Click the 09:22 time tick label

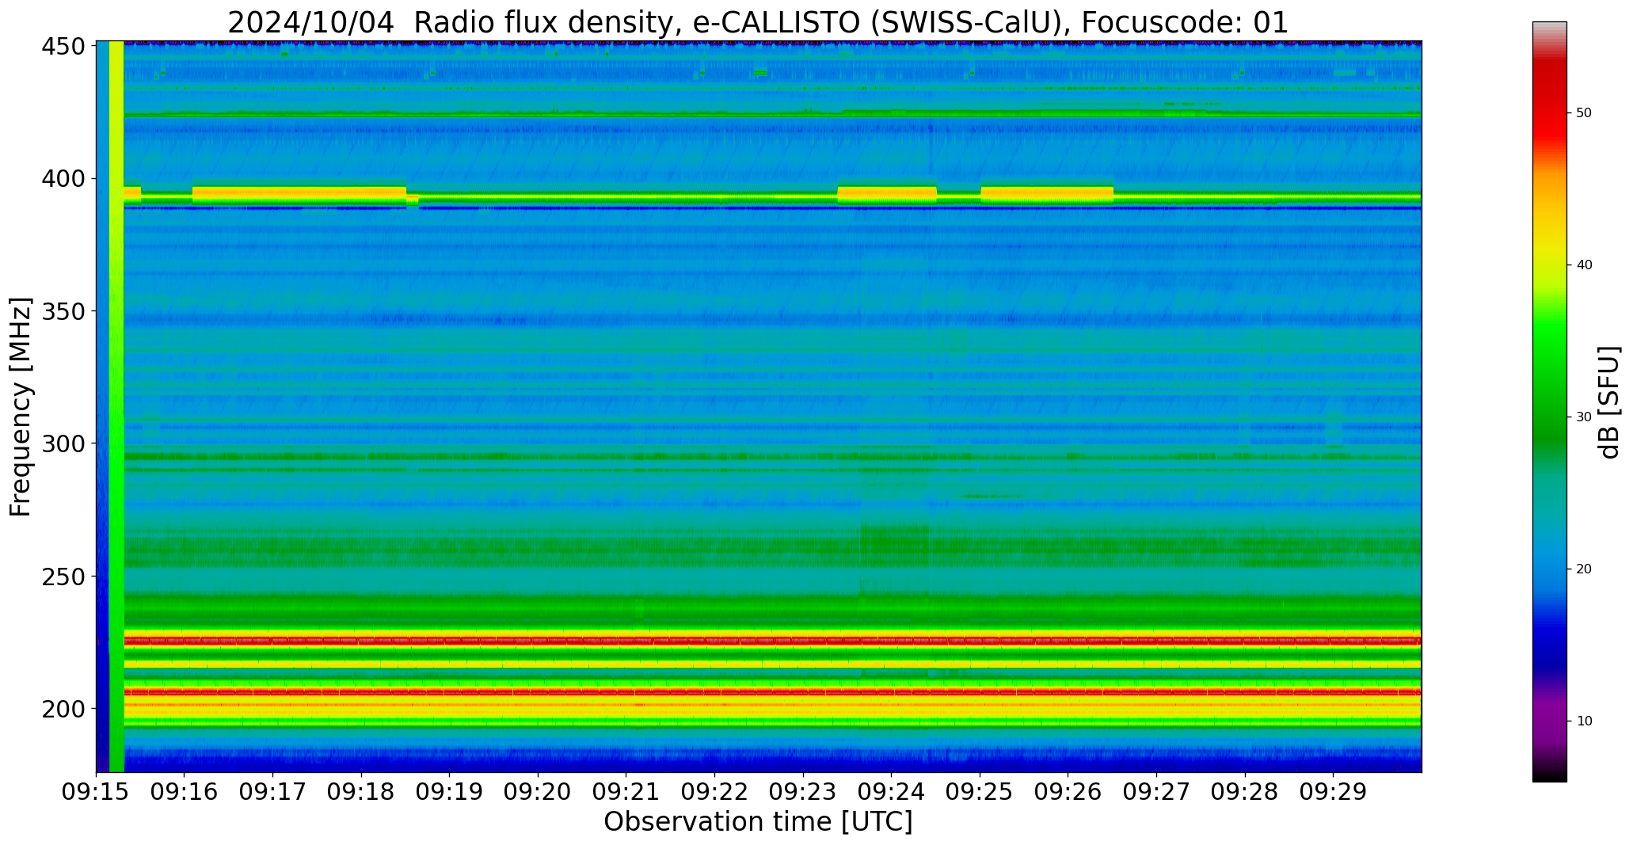pos(714,792)
